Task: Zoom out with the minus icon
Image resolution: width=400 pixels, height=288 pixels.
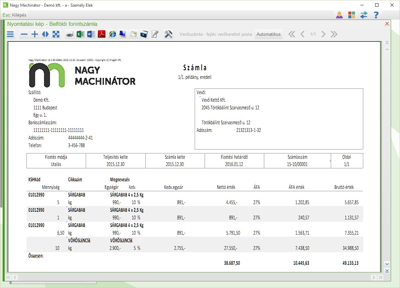Action: pyautogui.click(x=24, y=34)
